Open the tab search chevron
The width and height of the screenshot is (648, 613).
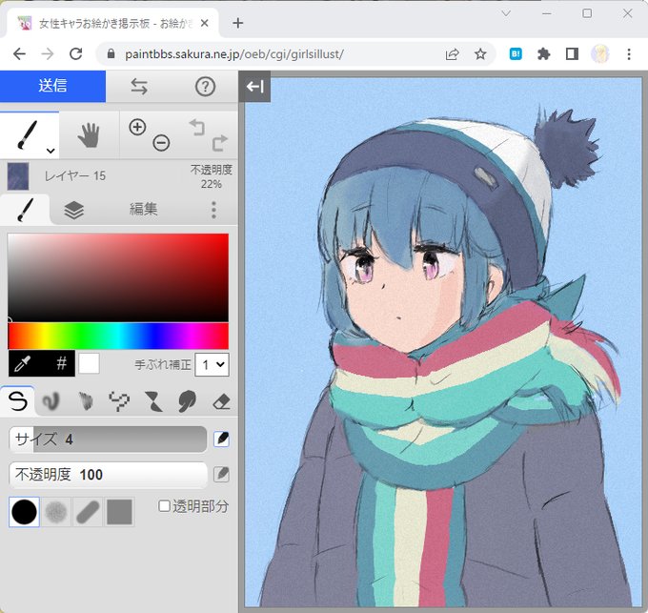(506, 13)
